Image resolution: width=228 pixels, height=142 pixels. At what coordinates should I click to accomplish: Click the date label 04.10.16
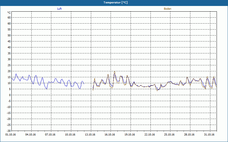click(30, 135)
